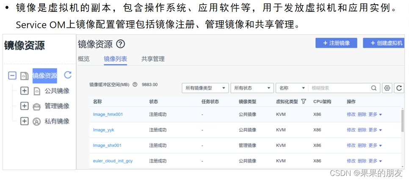The image size is (409, 181).
Task: Focus the 模糊搜索 input field
Action: pyautogui.click(x=339, y=88)
